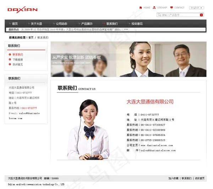Click red bullet beside 下载链接
The image size is (213, 189).
tap(10, 60)
